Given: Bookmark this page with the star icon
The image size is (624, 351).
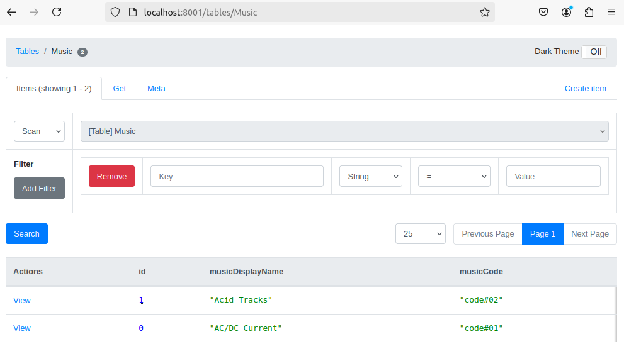Looking at the screenshot, I should click(x=484, y=13).
